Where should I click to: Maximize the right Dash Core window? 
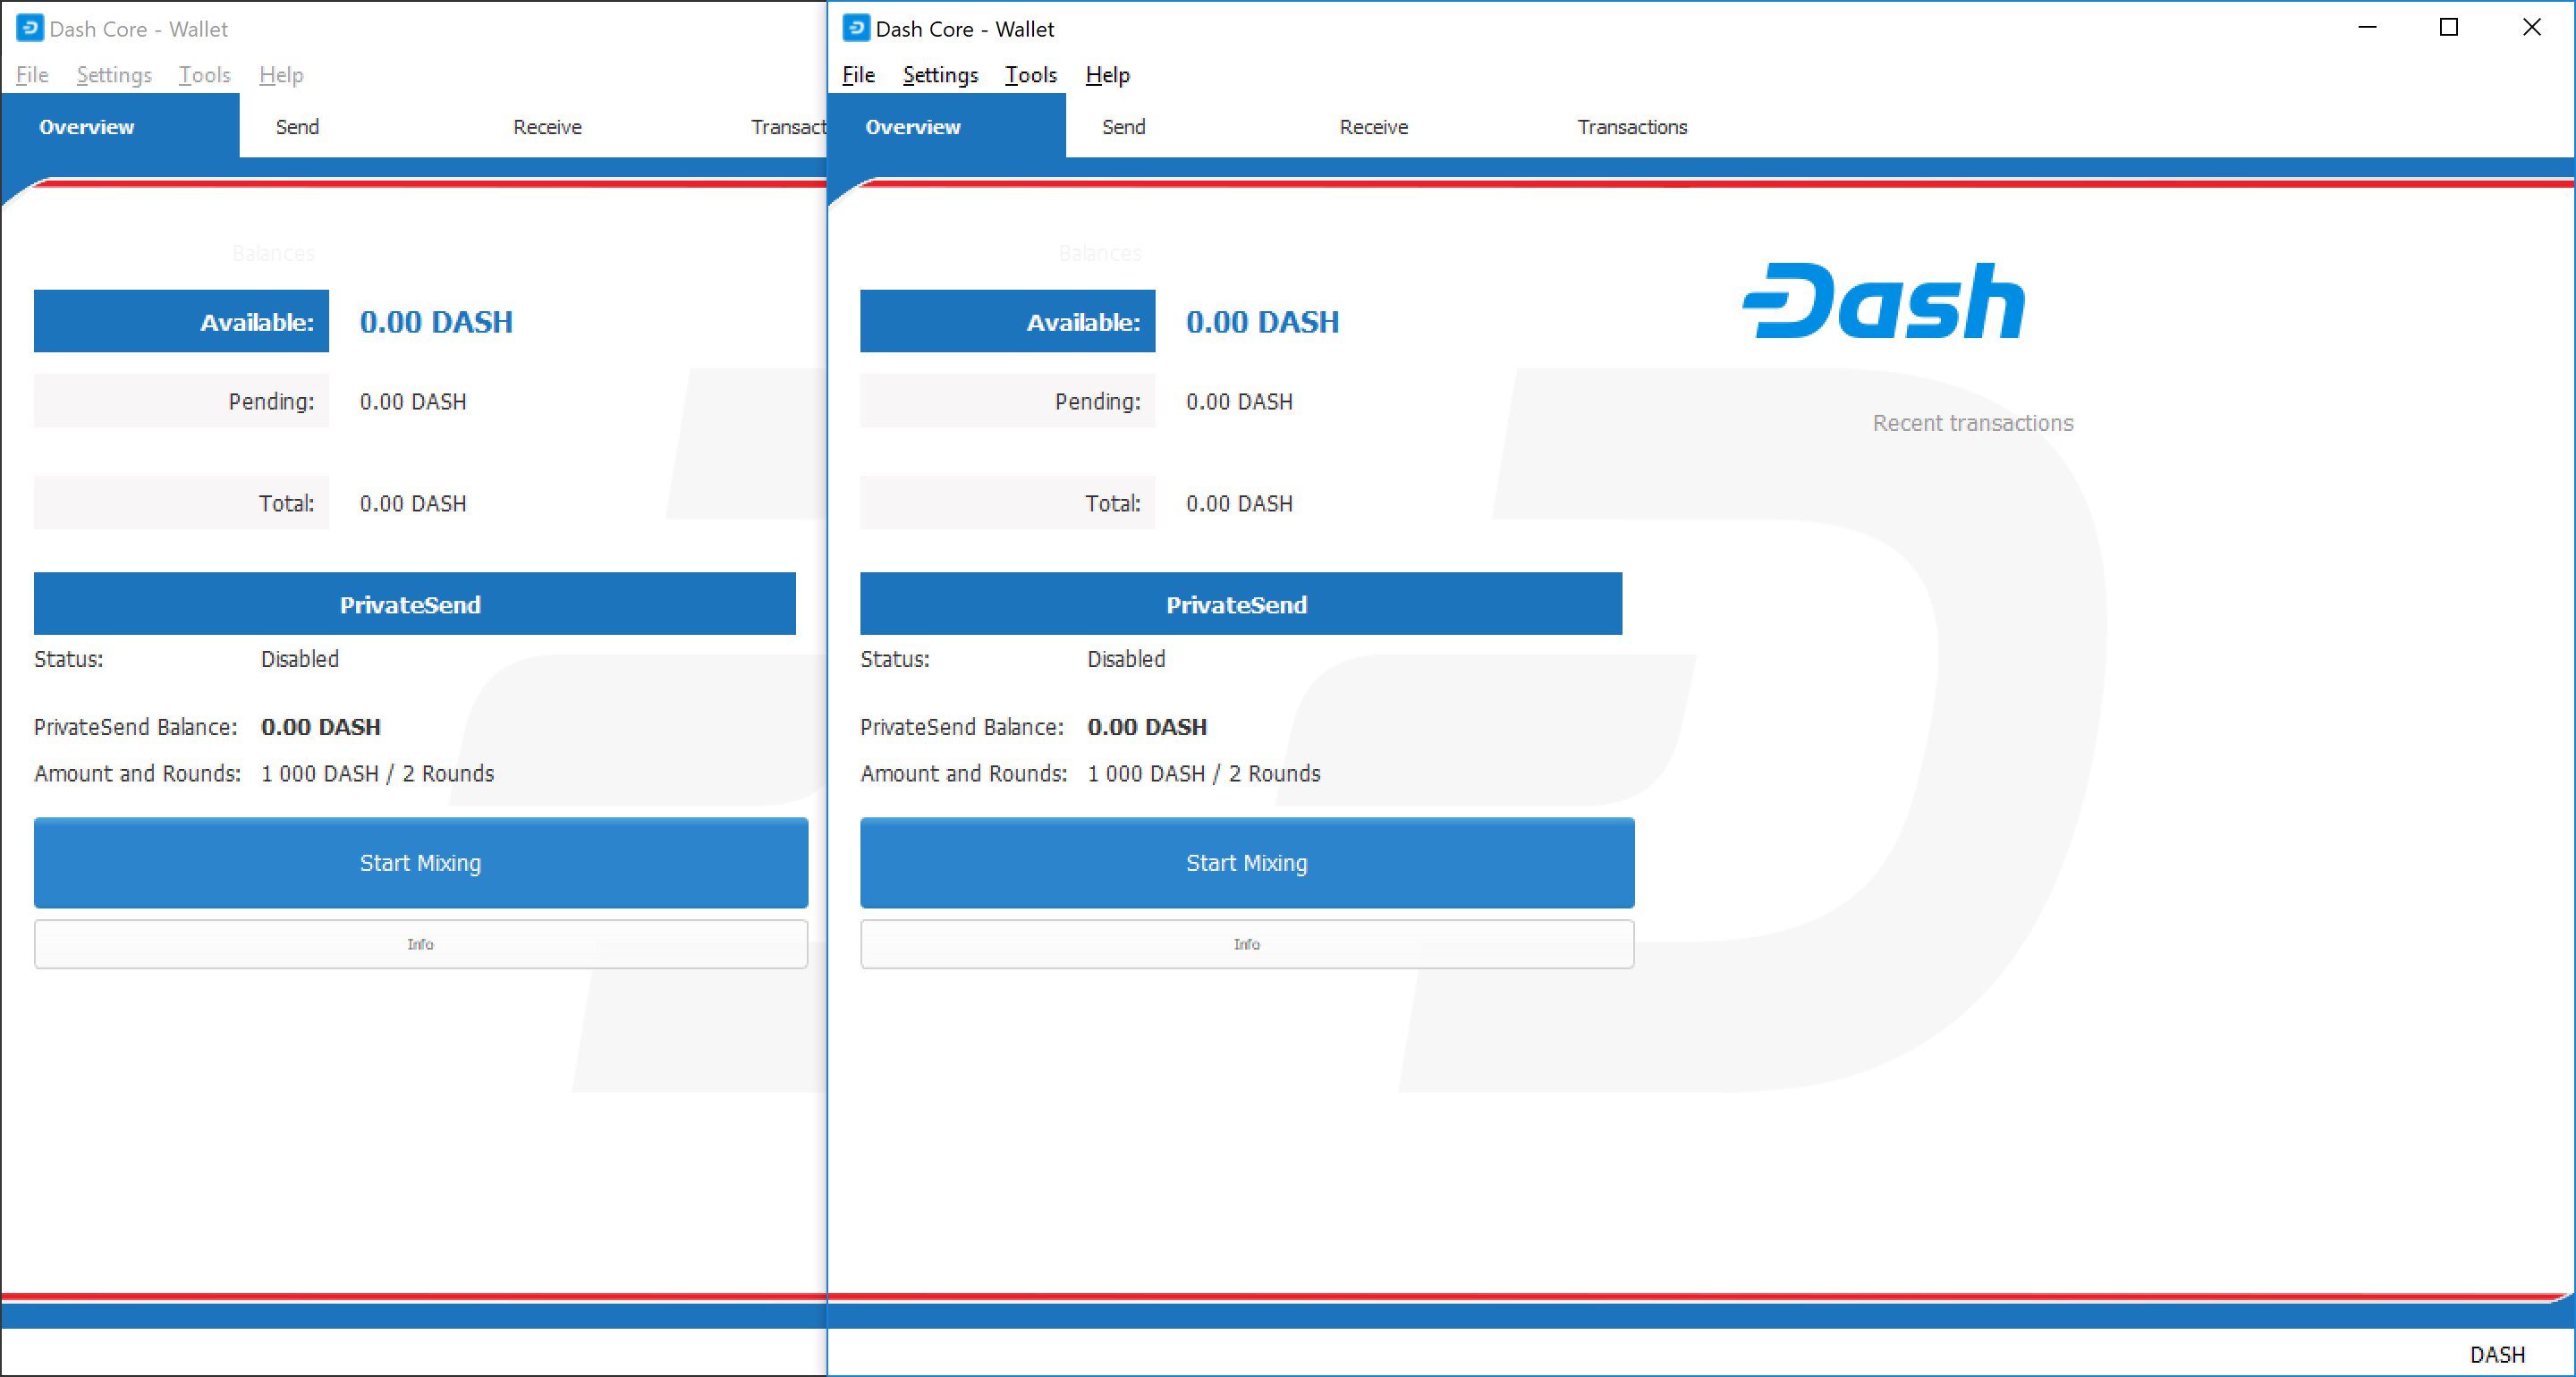[x=2449, y=28]
